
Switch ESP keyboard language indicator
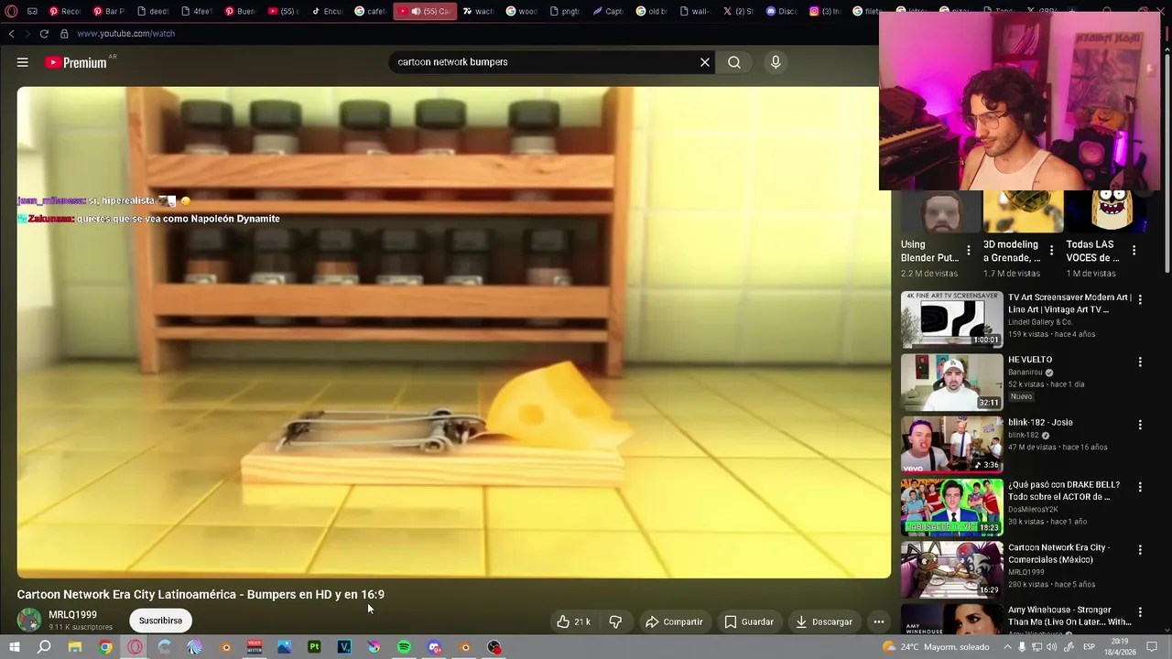point(1090,647)
